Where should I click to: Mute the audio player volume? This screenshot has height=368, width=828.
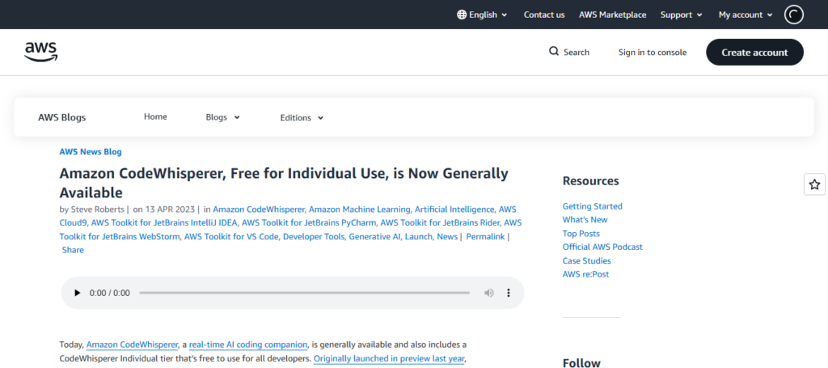[x=489, y=293]
